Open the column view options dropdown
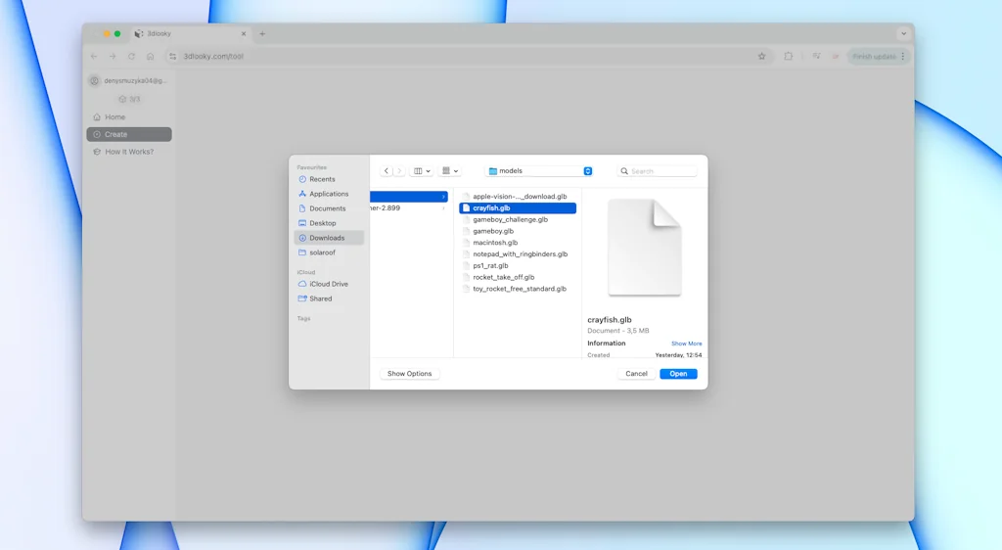Image resolution: width=1002 pixels, height=550 pixels. click(x=422, y=171)
